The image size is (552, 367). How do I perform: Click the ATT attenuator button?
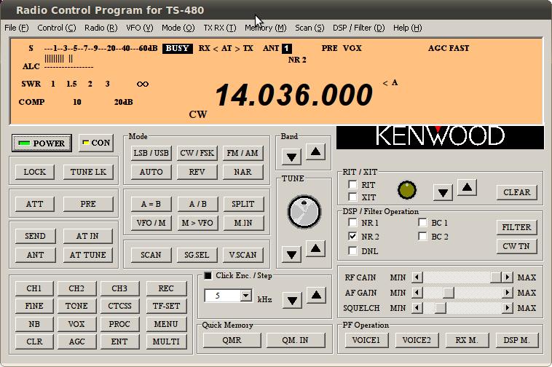pyautogui.click(x=34, y=204)
